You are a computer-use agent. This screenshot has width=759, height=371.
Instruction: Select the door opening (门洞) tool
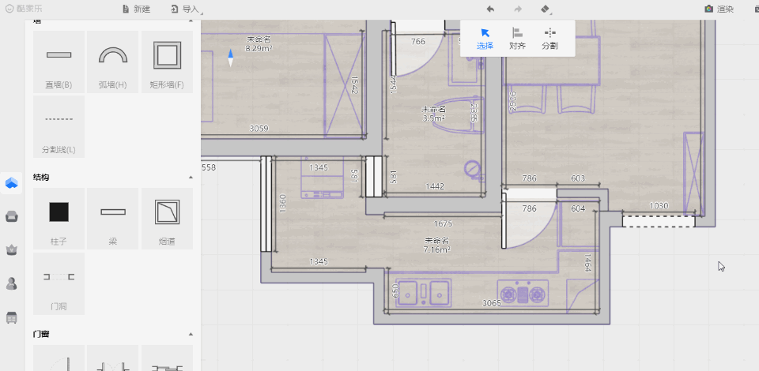(59, 283)
